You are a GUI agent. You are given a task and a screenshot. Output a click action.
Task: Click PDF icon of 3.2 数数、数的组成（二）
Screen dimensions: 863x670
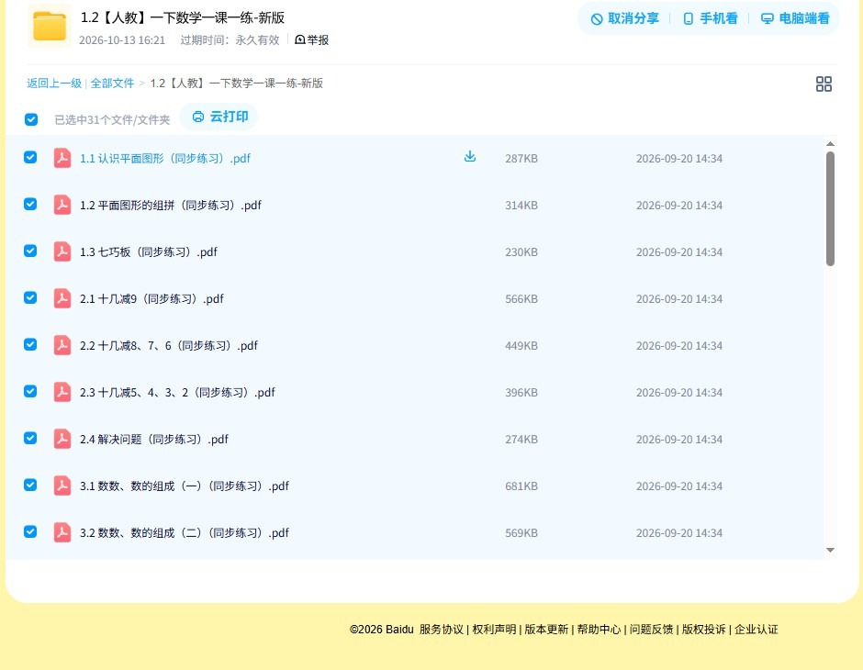point(62,532)
